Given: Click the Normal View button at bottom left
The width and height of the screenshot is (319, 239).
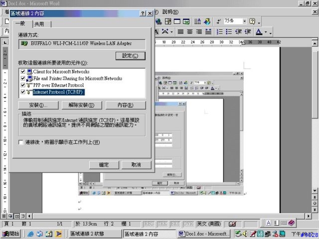Looking at the screenshot, I should [4, 216].
